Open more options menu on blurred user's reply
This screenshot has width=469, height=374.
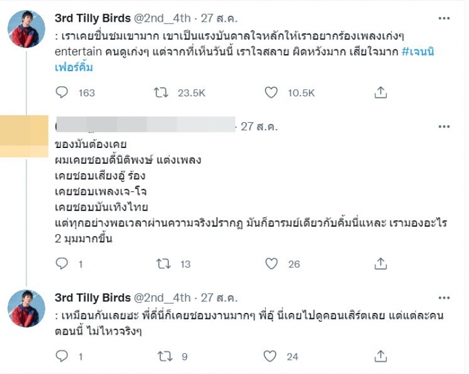(444, 127)
